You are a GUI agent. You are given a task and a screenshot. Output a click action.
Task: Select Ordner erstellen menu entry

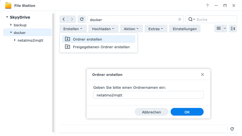[x=87, y=39]
